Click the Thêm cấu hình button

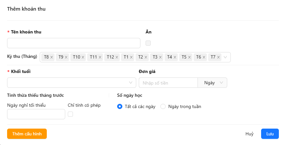27,134
